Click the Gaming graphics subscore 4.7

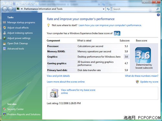click(126, 63)
